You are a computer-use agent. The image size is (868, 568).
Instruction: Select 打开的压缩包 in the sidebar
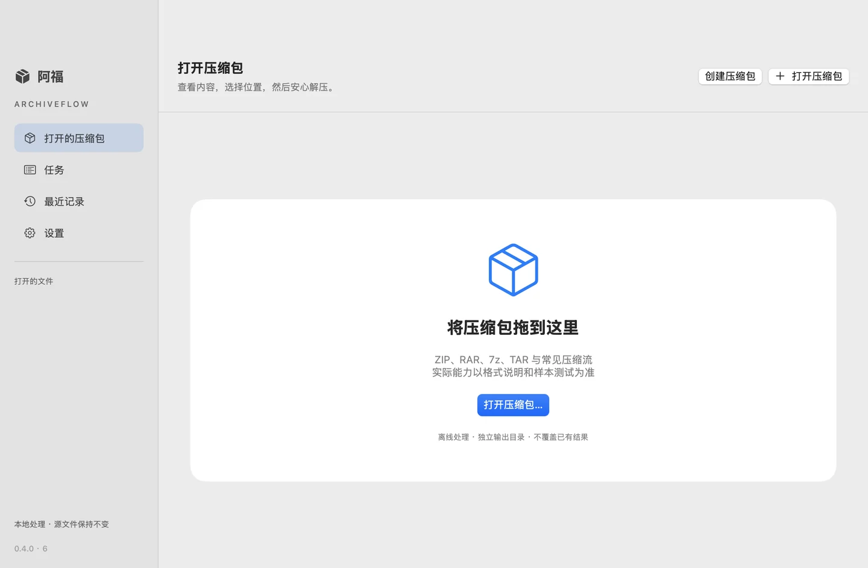(79, 138)
